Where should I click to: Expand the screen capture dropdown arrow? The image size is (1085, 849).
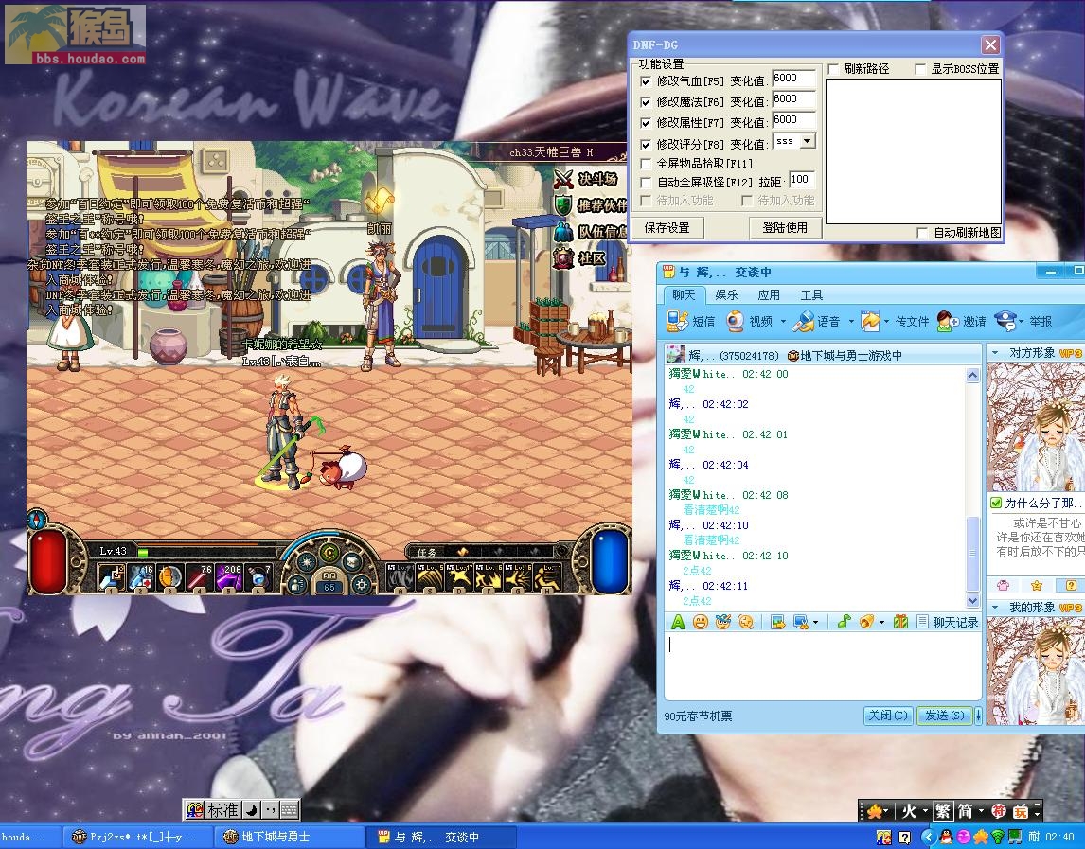(815, 623)
